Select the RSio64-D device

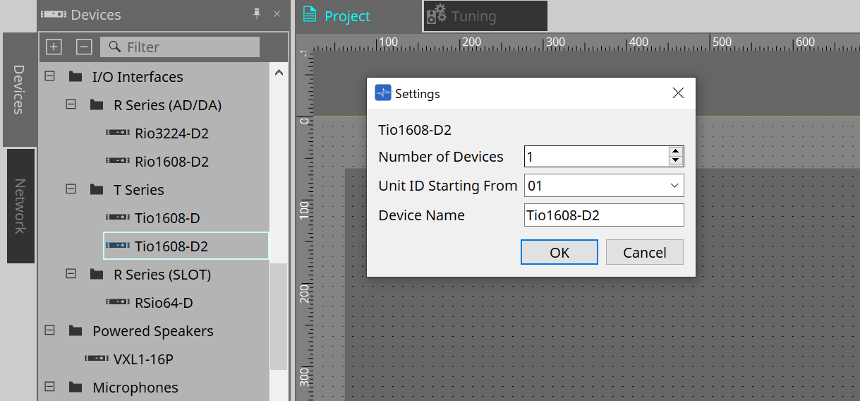pyautogui.click(x=164, y=303)
